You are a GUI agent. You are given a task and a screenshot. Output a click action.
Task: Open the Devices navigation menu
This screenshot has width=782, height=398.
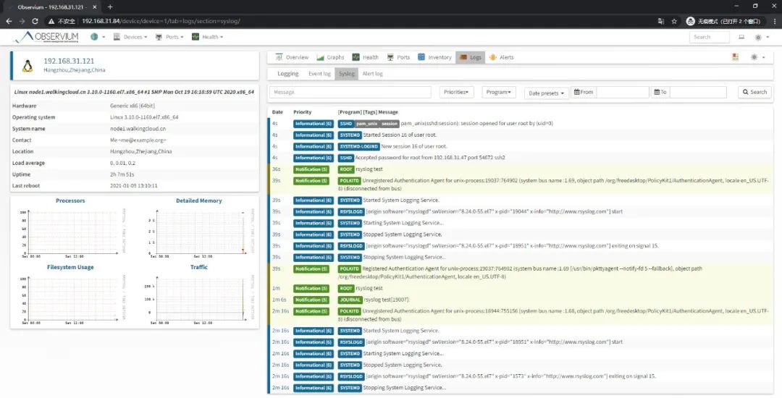pyautogui.click(x=130, y=37)
